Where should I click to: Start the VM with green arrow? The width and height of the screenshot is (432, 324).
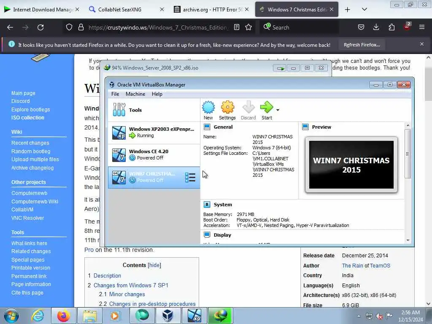267,110
